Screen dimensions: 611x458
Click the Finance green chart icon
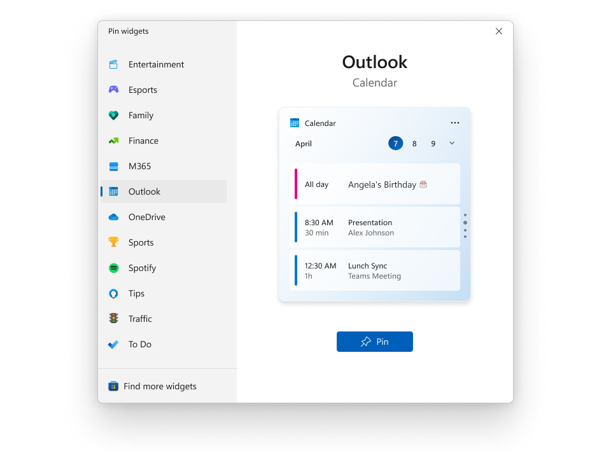113,141
